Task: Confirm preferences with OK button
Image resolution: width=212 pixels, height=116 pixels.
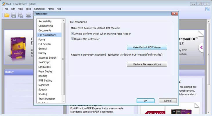Action: pyautogui.click(x=145, y=101)
